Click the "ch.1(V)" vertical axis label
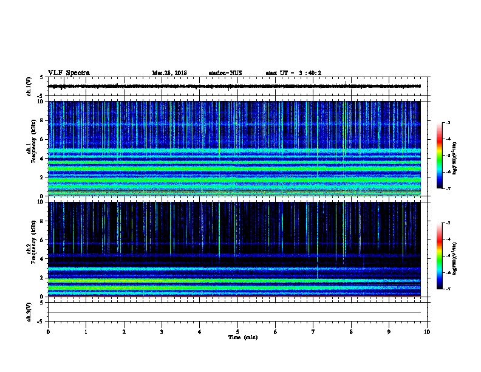The width and height of the screenshot is (481, 372). tap(29, 86)
